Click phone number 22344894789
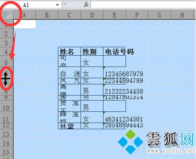 124,81
